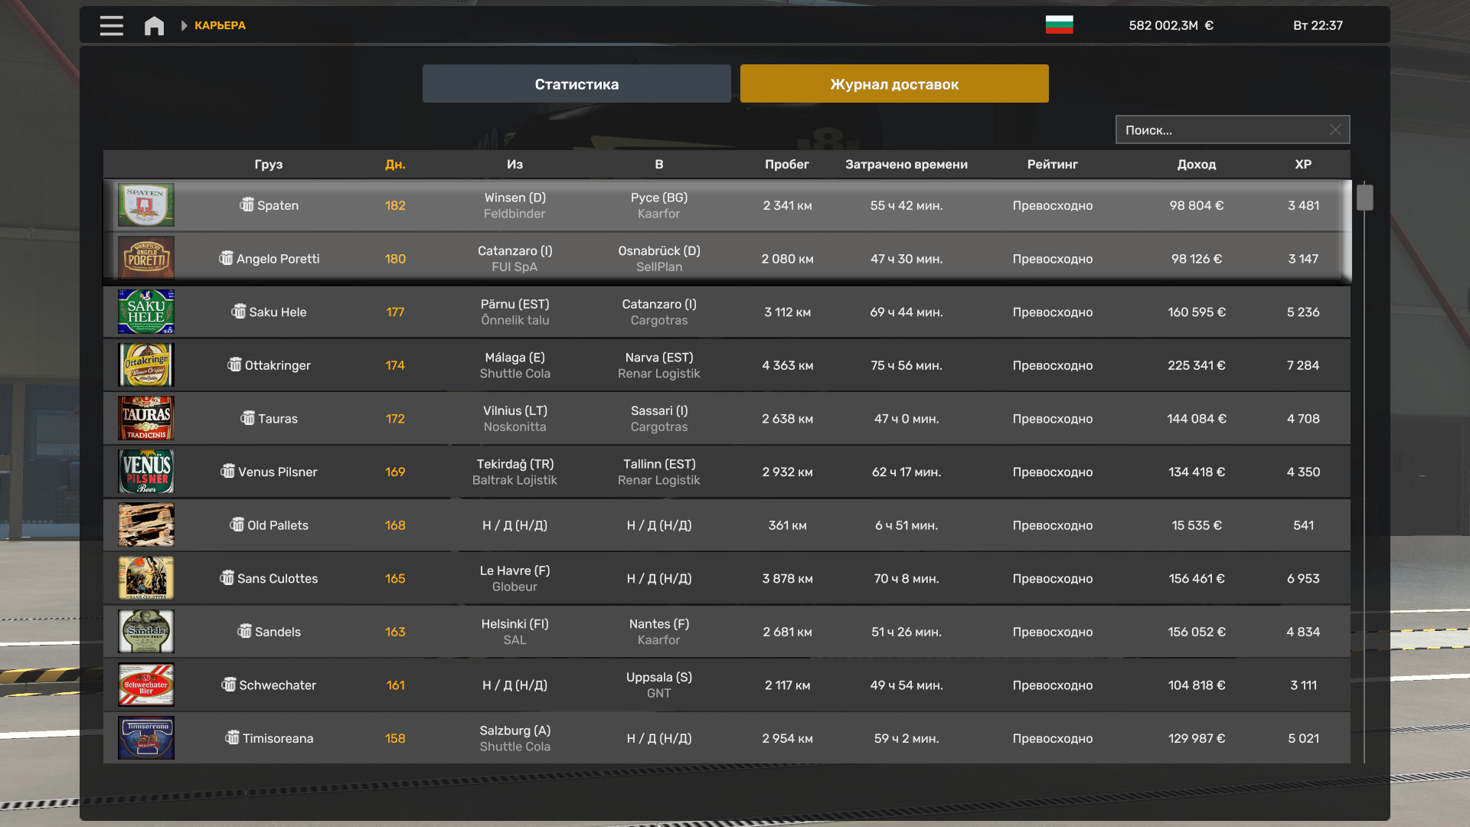Sort by Пробег column header
This screenshot has width=1470, height=827.
(x=787, y=165)
